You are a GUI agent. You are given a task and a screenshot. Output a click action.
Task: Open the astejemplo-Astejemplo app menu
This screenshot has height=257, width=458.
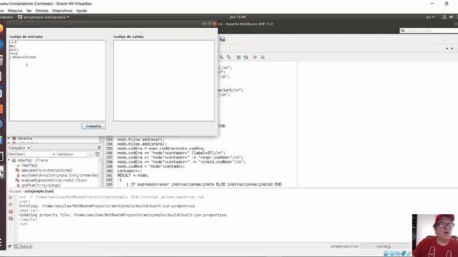[44, 17]
